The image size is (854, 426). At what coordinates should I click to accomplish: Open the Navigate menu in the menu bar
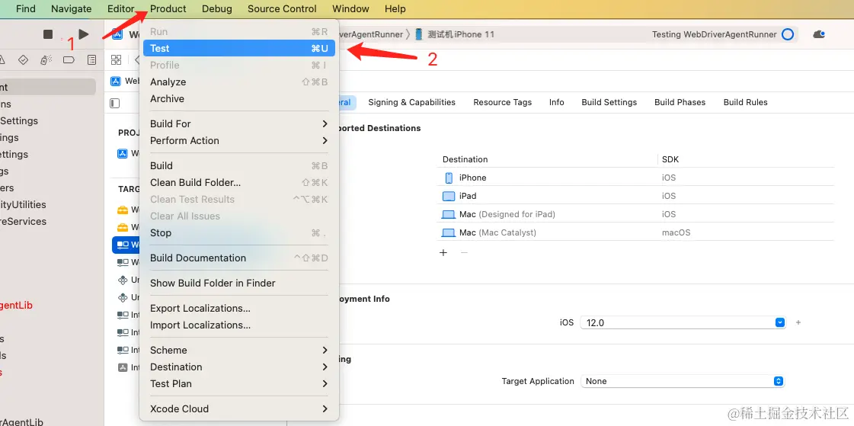72,8
